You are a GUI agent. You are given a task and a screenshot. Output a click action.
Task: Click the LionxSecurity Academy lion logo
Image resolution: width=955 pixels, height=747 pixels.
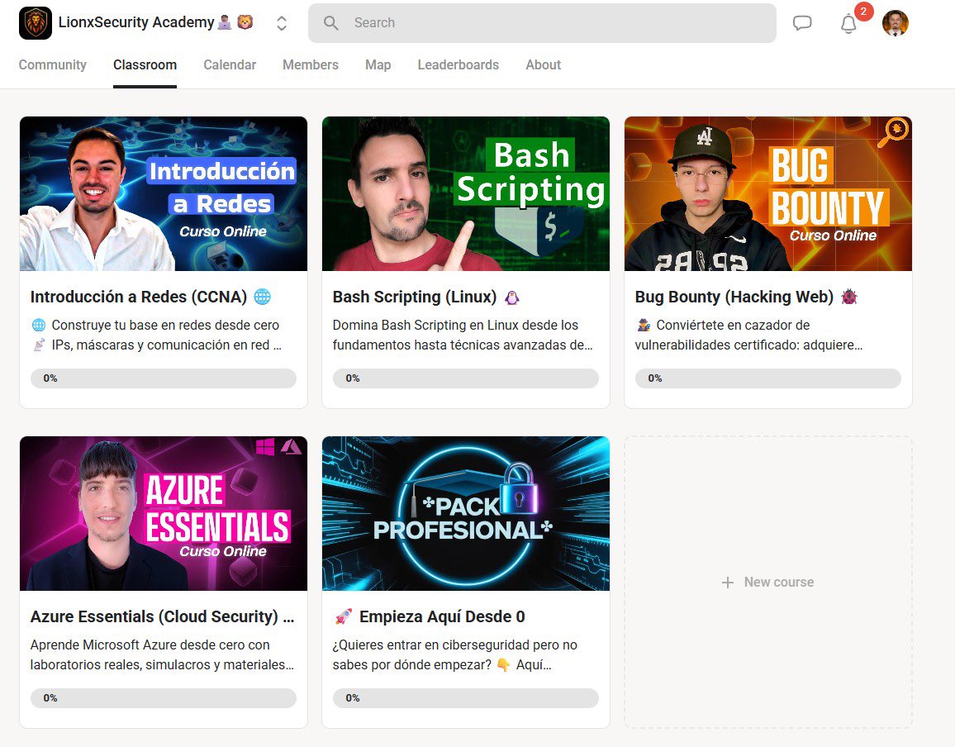click(36, 23)
